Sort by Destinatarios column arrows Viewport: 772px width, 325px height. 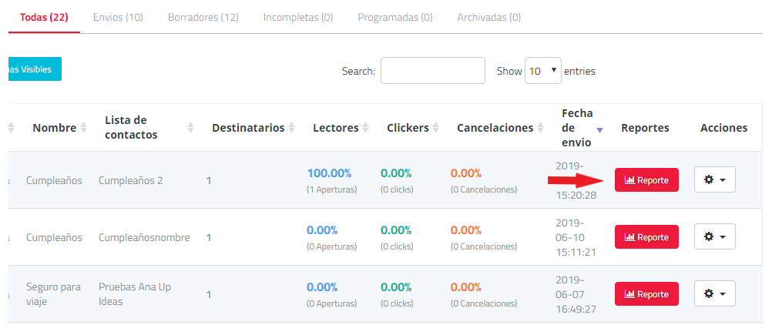tap(291, 128)
